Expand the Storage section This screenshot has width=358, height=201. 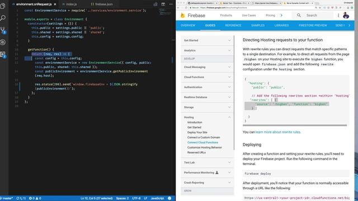point(208,107)
